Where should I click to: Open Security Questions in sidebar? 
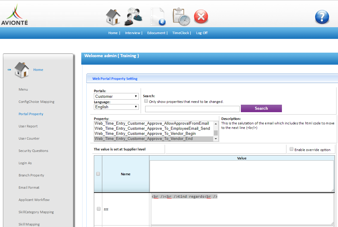tap(33, 151)
